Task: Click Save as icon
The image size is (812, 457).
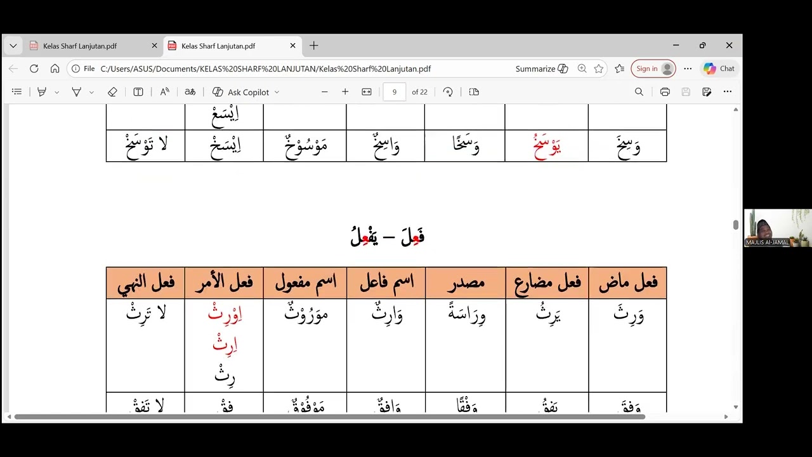Action: coord(707,92)
